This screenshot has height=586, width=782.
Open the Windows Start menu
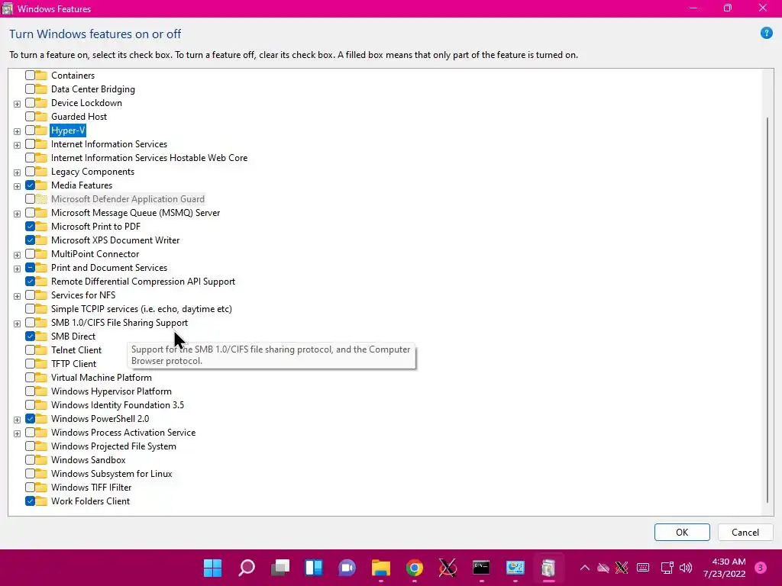point(213,568)
